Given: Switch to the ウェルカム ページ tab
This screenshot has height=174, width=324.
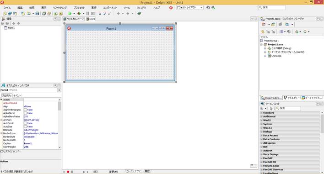Looking at the screenshot, I should tap(74, 19).
